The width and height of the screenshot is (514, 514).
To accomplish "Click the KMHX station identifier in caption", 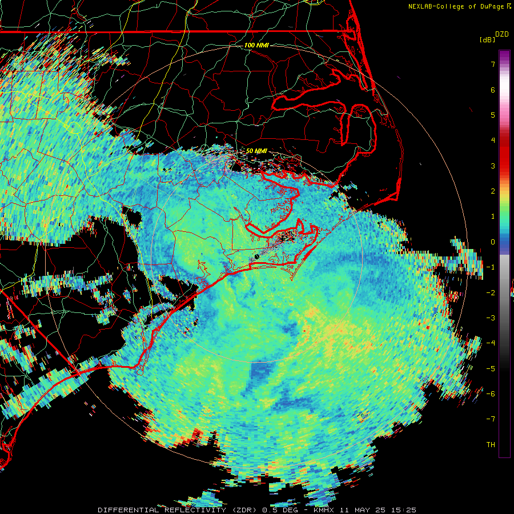I will click(x=324, y=510).
